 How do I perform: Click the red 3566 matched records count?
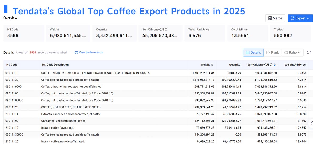pyautogui.click(x=33, y=53)
